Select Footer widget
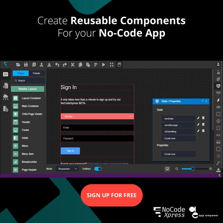This screenshot has height=223, width=223. [21, 130]
